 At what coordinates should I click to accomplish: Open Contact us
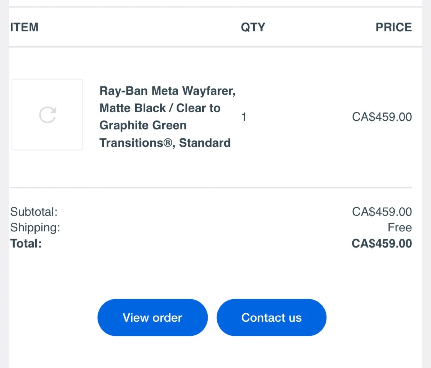click(271, 317)
